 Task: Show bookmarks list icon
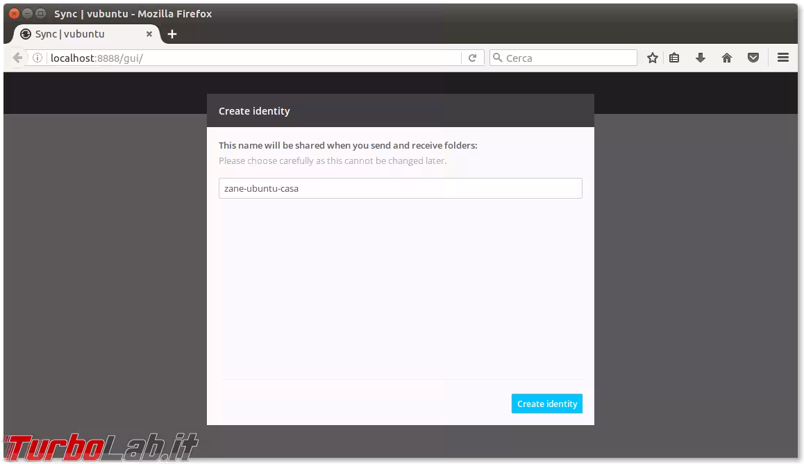click(x=674, y=58)
